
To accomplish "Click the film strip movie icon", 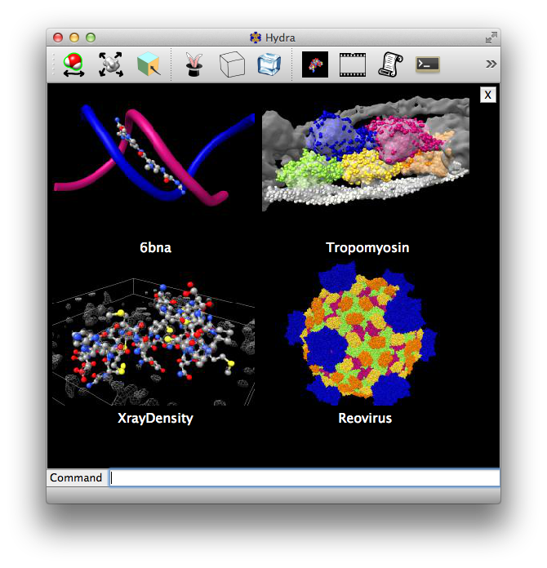I will [353, 64].
